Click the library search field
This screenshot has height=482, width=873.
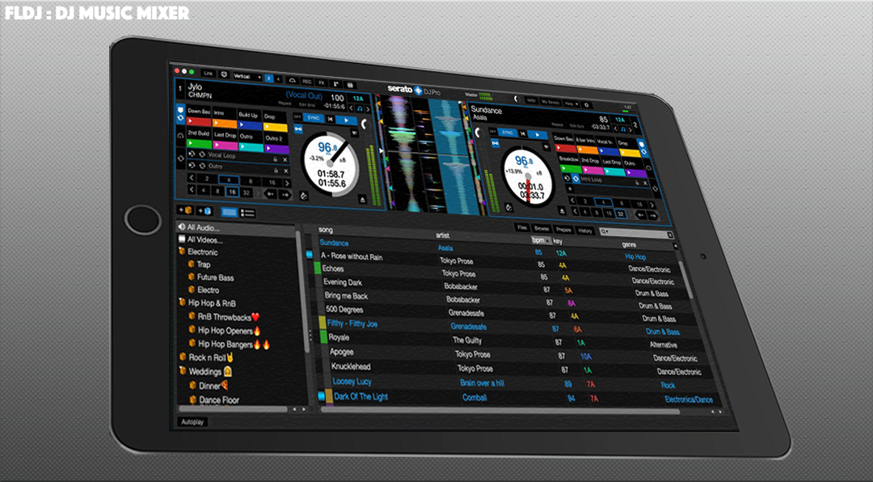[x=637, y=234]
